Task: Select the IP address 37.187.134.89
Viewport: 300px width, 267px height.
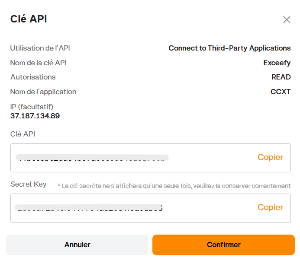Action: coord(35,116)
